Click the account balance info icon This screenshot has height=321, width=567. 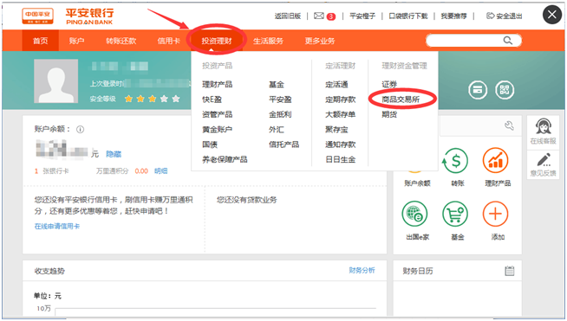[81, 129]
